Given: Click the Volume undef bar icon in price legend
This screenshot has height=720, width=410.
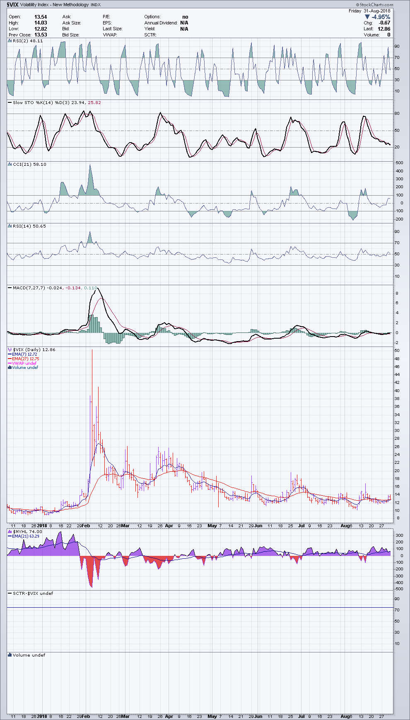Looking at the screenshot, I should (10, 368).
